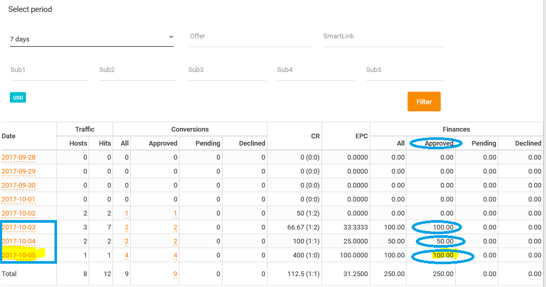Click the Conversions Declined column header
Image resolution: width=546 pixels, height=287 pixels.
click(252, 143)
